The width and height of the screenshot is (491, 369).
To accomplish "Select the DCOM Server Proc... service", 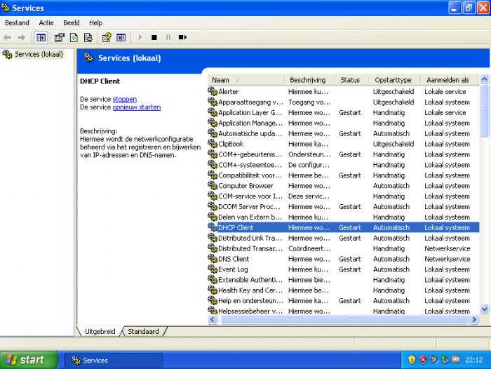I will (344, 206).
